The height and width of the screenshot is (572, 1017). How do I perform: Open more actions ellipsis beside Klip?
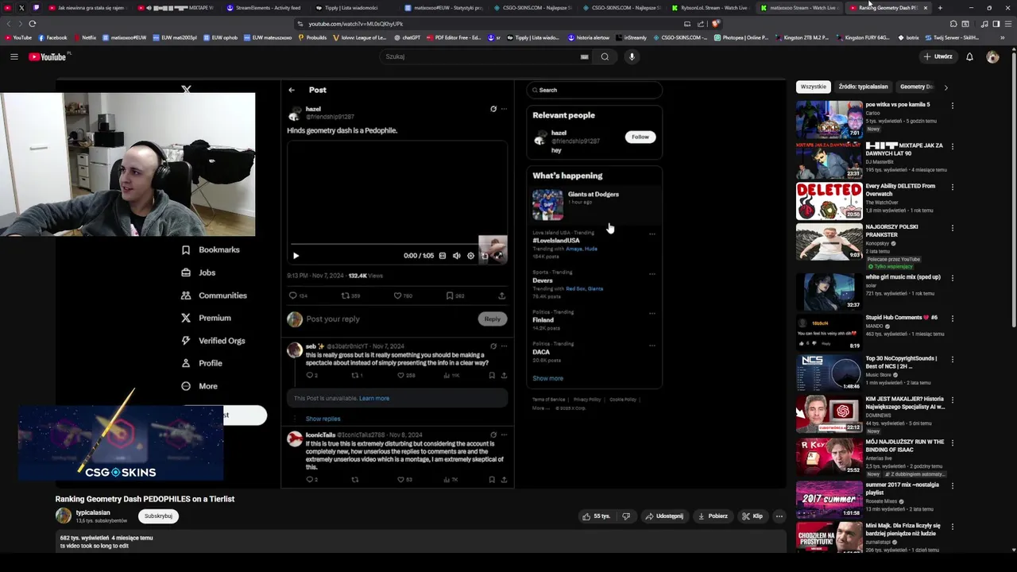click(779, 516)
